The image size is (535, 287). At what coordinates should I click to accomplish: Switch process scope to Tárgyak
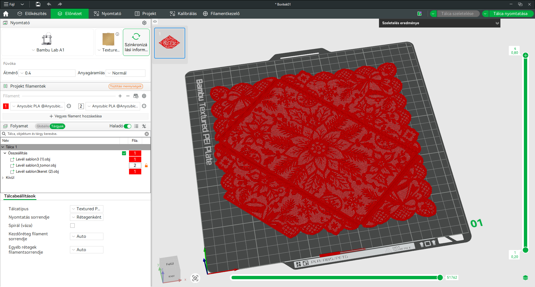pyautogui.click(x=57, y=126)
